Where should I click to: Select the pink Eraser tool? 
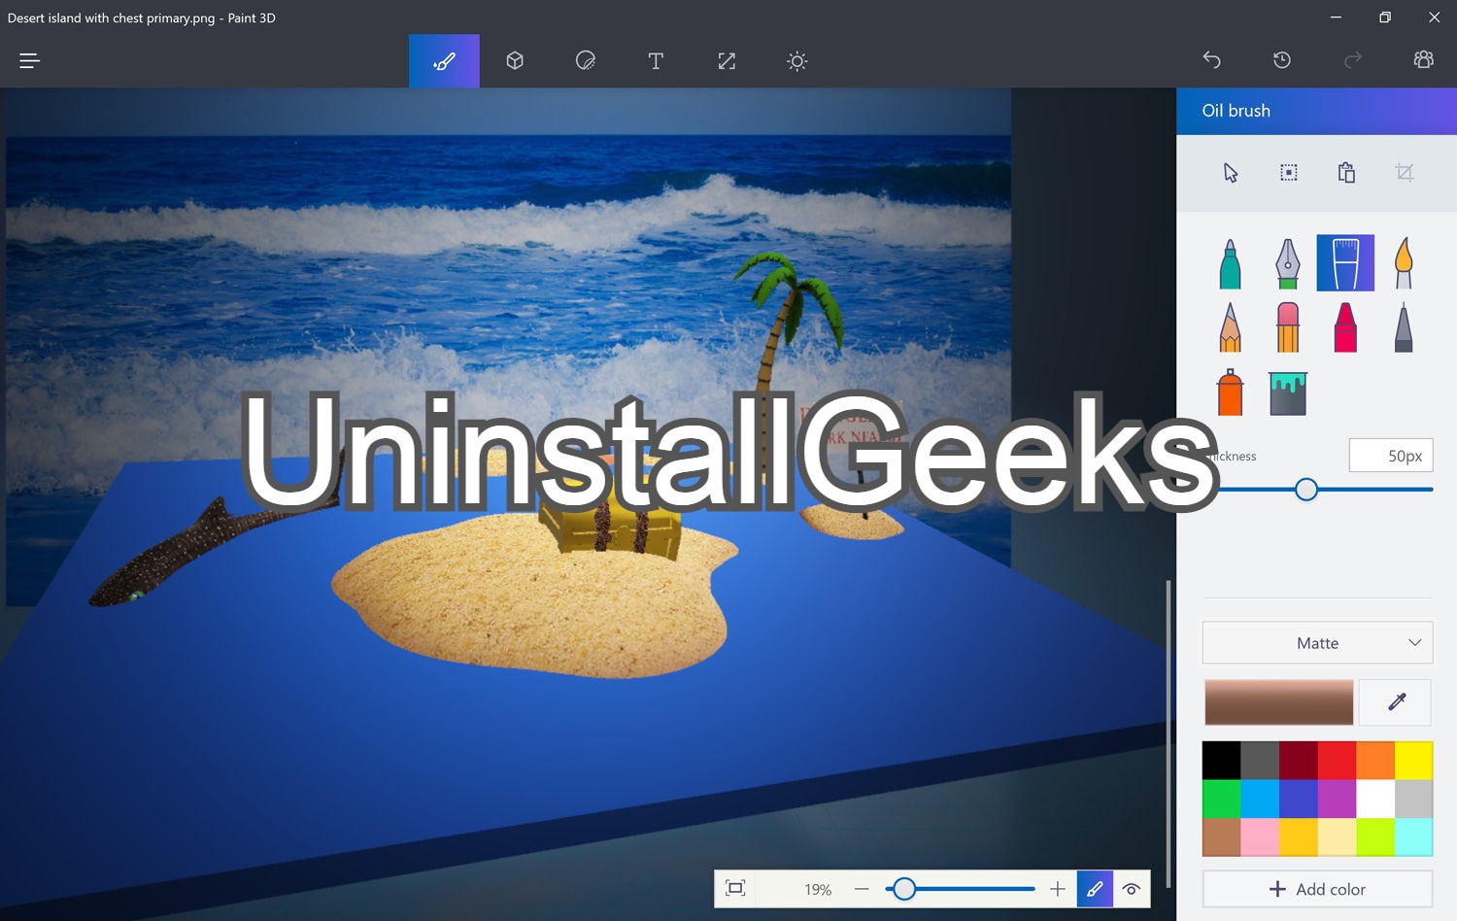1288,327
